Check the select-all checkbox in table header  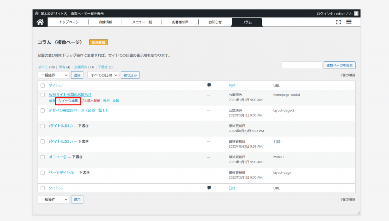43,86
